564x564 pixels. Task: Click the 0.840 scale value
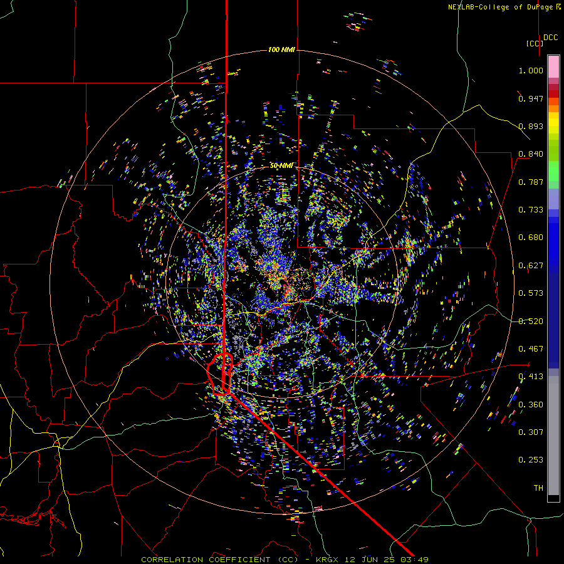click(531, 154)
